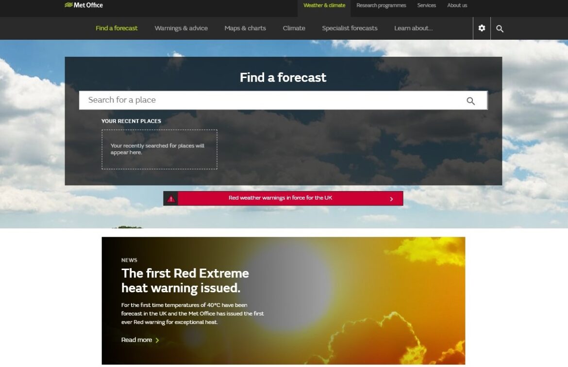
Task: Click the red warning triangle icon
Action: [171, 199]
